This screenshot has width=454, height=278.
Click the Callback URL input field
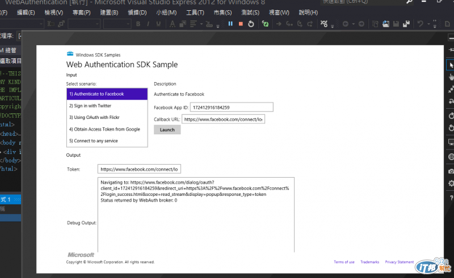(223, 119)
